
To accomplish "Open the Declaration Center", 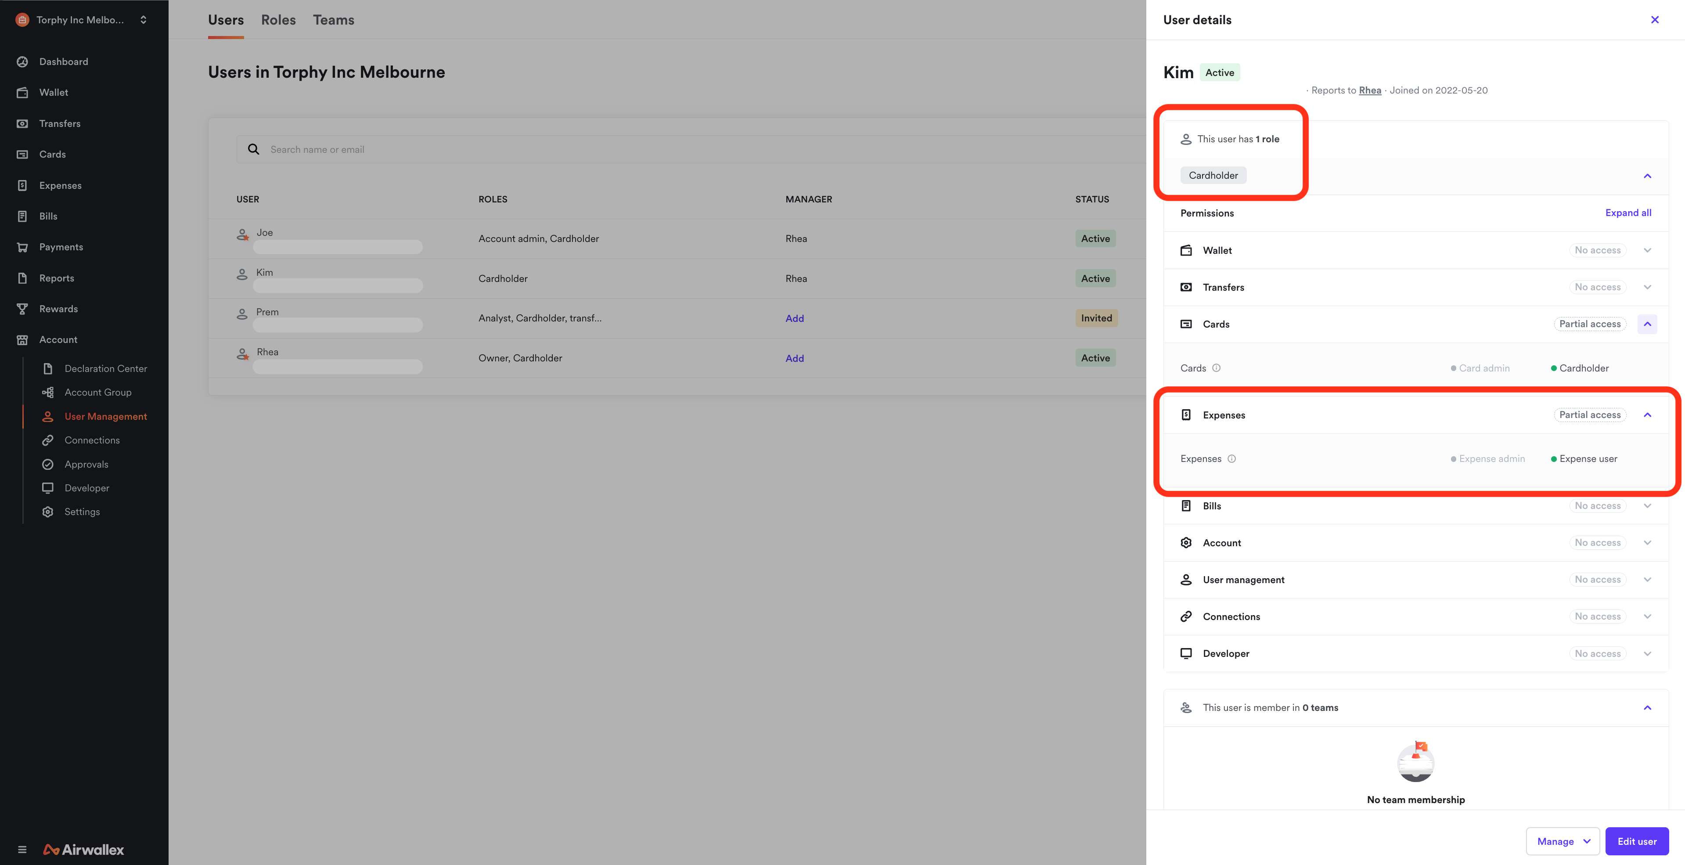I will click(x=106, y=368).
